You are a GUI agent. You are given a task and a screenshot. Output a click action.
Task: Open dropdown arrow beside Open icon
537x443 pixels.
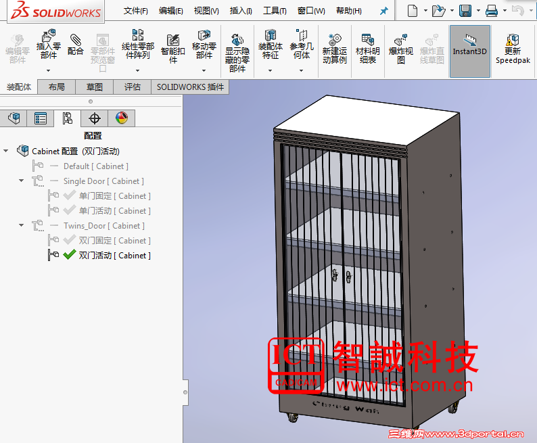pos(452,11)
